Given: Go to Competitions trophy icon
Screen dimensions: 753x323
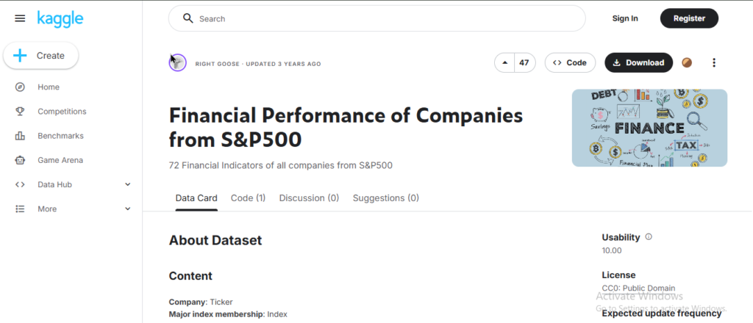Looking at the screenshot, I should click(x=21, y=112).
